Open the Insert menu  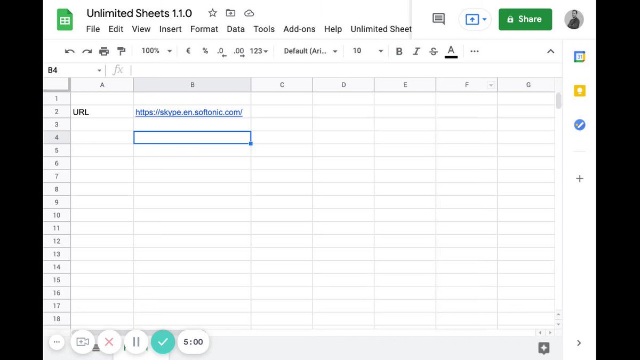[171, 29]
